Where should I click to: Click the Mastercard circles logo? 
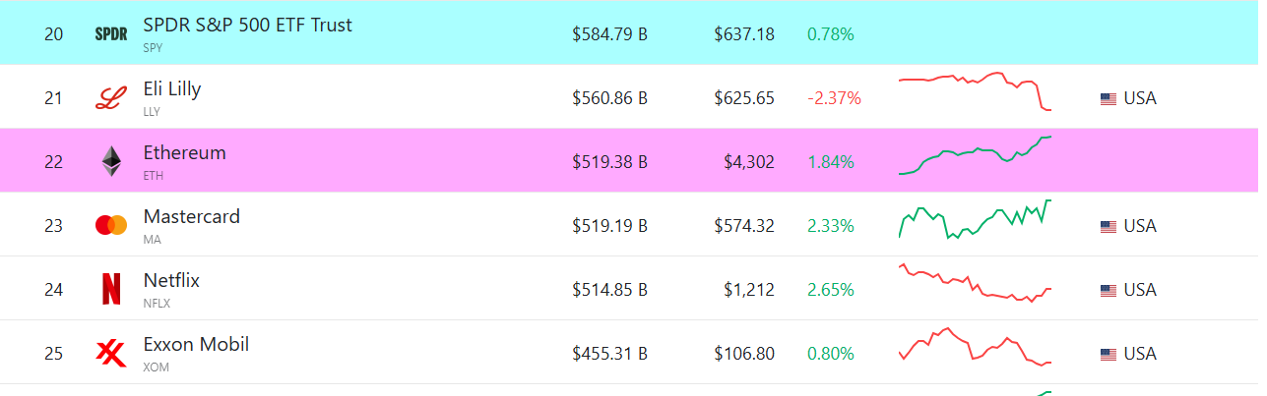coord(111,226)
